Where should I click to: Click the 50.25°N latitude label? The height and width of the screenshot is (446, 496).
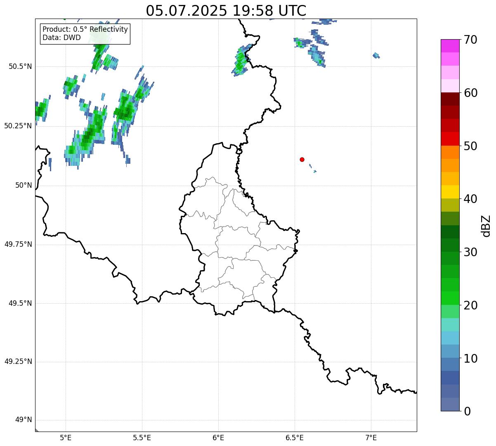(18, 126)
